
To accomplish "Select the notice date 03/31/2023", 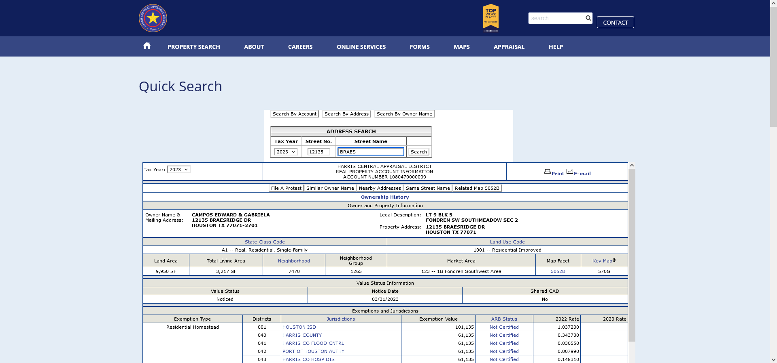I will pos(385,299).
